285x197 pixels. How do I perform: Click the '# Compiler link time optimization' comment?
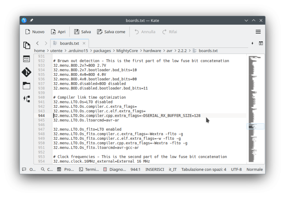89,97
